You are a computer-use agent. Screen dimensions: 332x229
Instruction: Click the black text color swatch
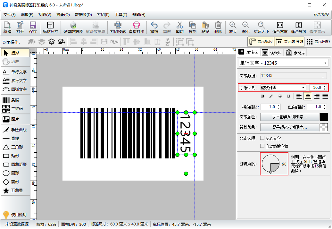tap(324, 117)
